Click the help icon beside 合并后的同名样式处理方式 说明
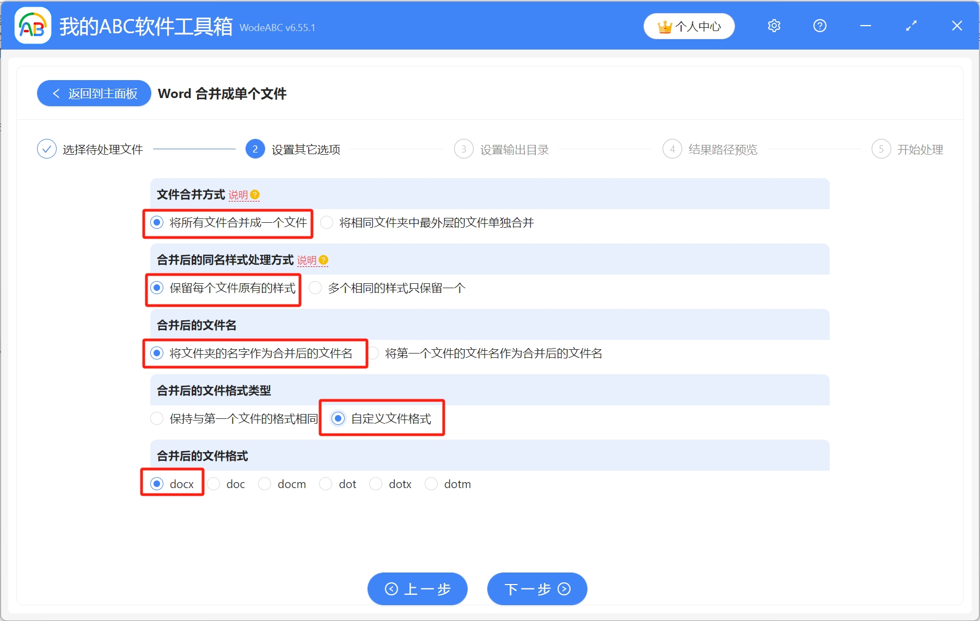 (323, 260)
